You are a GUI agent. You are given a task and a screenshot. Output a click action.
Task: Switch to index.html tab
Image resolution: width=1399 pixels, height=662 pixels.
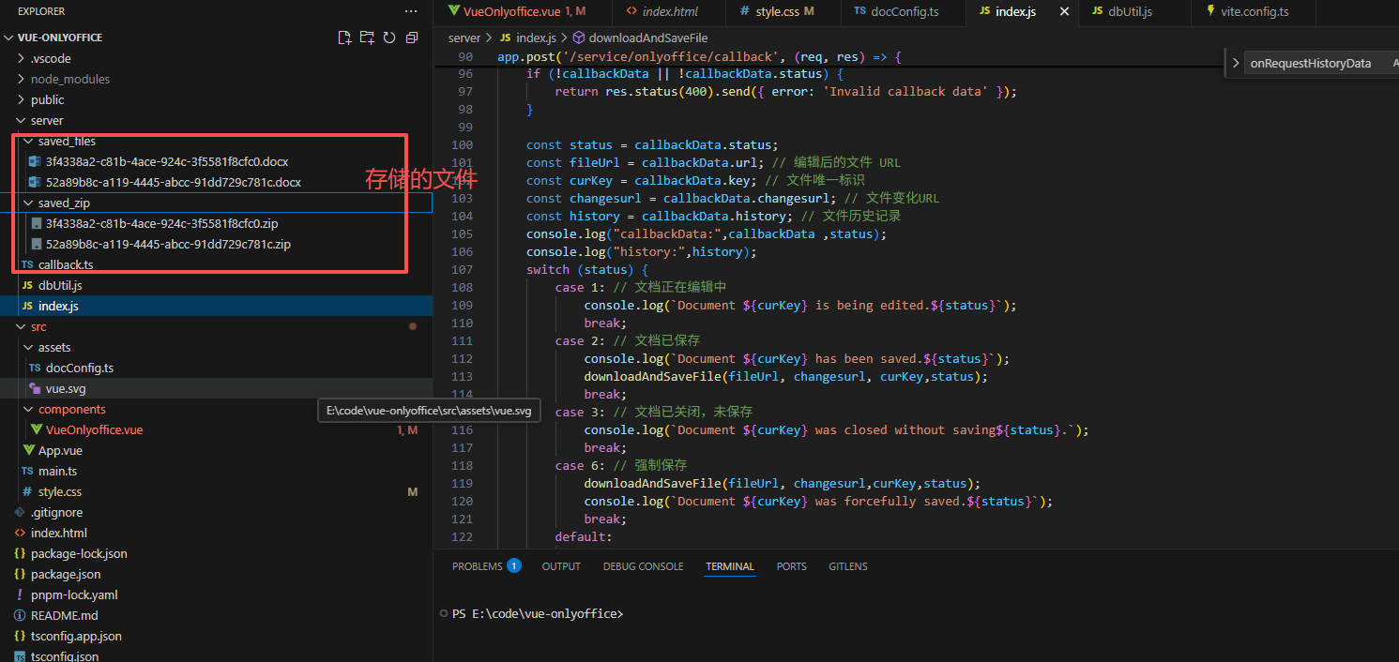pos(667,11)
